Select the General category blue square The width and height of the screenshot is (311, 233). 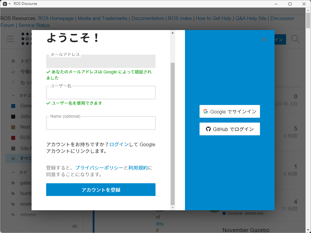click(x=13, y=106)
